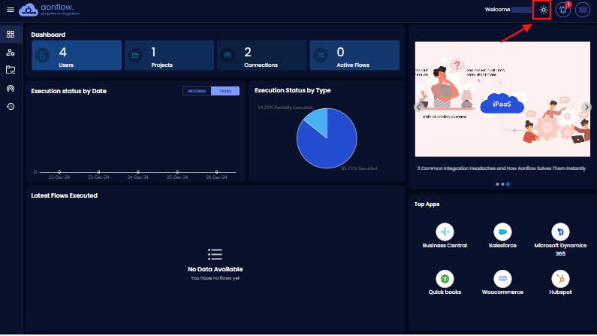This screenshot has height=336, width=597.
Task: Open the projects folder icon in sidebar
Action: (10, 70)
